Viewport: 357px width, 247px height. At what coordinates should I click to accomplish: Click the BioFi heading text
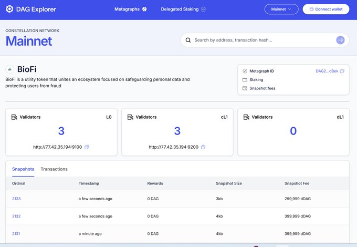27,69
